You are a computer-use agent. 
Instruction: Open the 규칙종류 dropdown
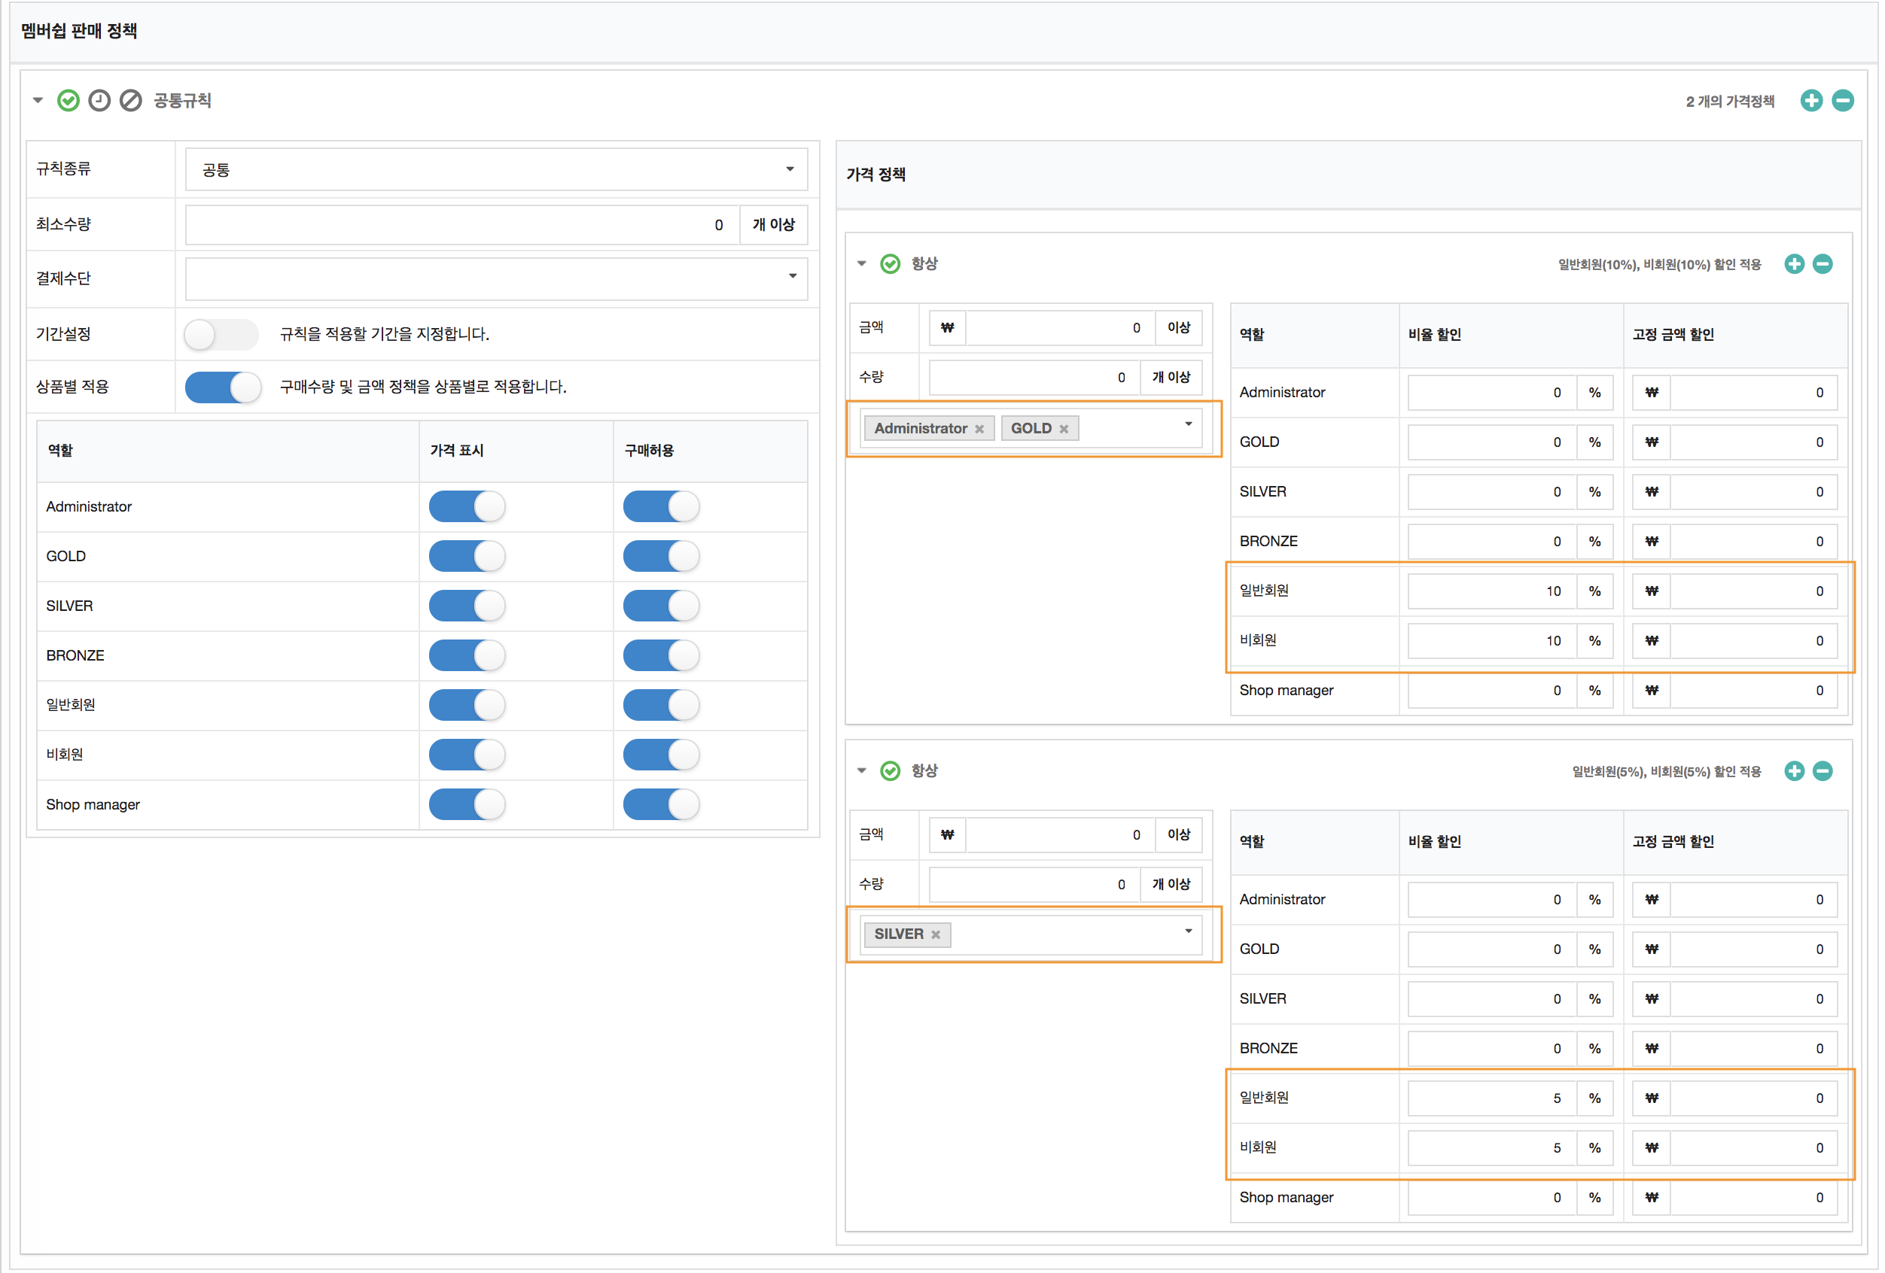tap(496, 169)
